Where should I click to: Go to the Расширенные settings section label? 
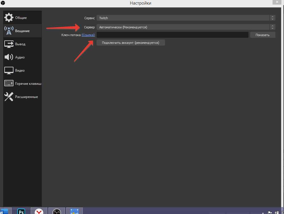[26, 97]
